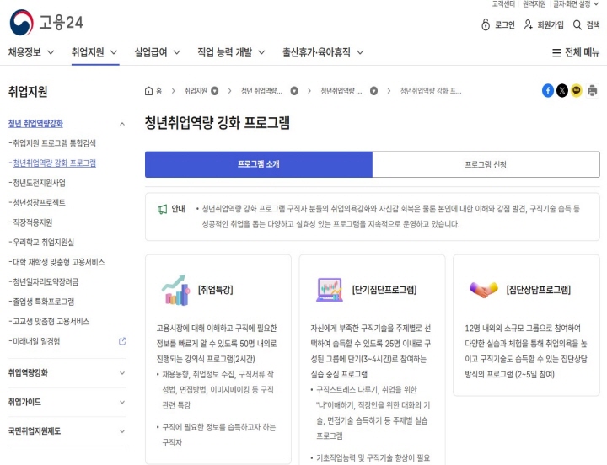The image size is (607, 465).
Task: Click the 청년취업역량 강화 프로그램 page heading
Action: 218,123
